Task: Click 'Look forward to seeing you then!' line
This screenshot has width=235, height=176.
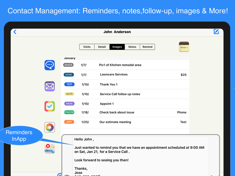Action: [101, 160]
